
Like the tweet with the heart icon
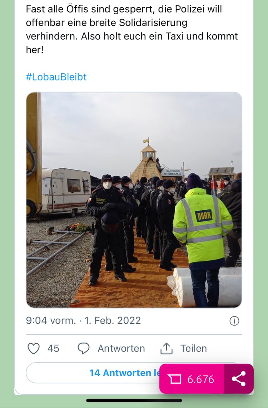point(34,348)
